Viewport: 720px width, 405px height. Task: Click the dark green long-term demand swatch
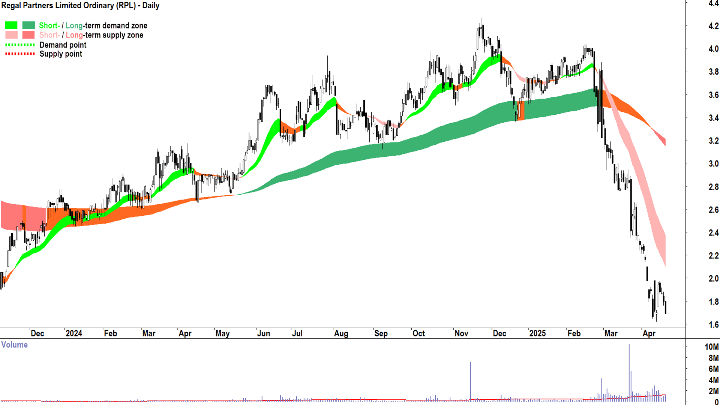point(28,25)
